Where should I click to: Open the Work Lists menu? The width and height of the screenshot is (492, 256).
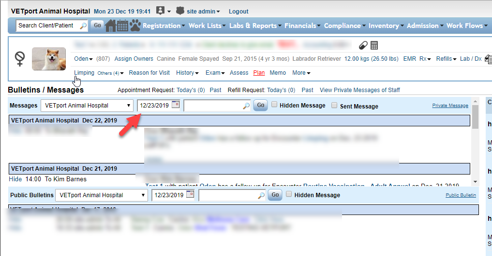pos(207,26)
